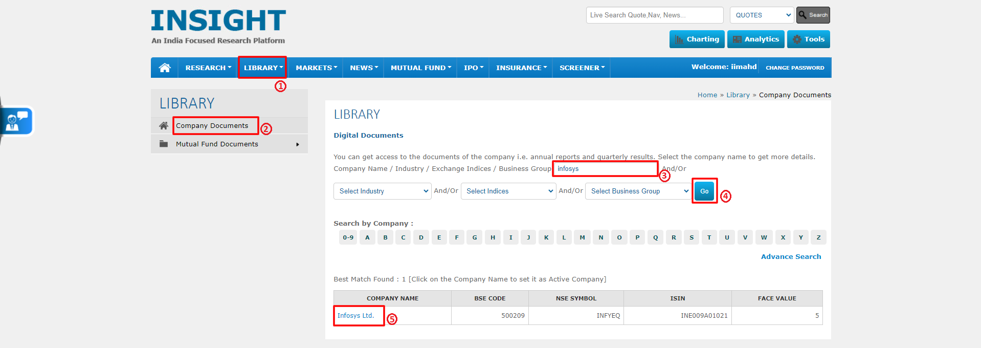
Task: Click the folder icon beside Mutual Fund Documents
Action: (164, 144)
